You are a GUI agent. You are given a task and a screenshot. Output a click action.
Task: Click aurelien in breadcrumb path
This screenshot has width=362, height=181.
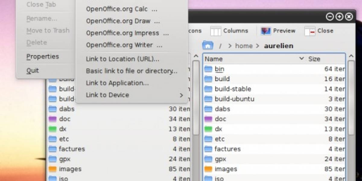[279, 46]
